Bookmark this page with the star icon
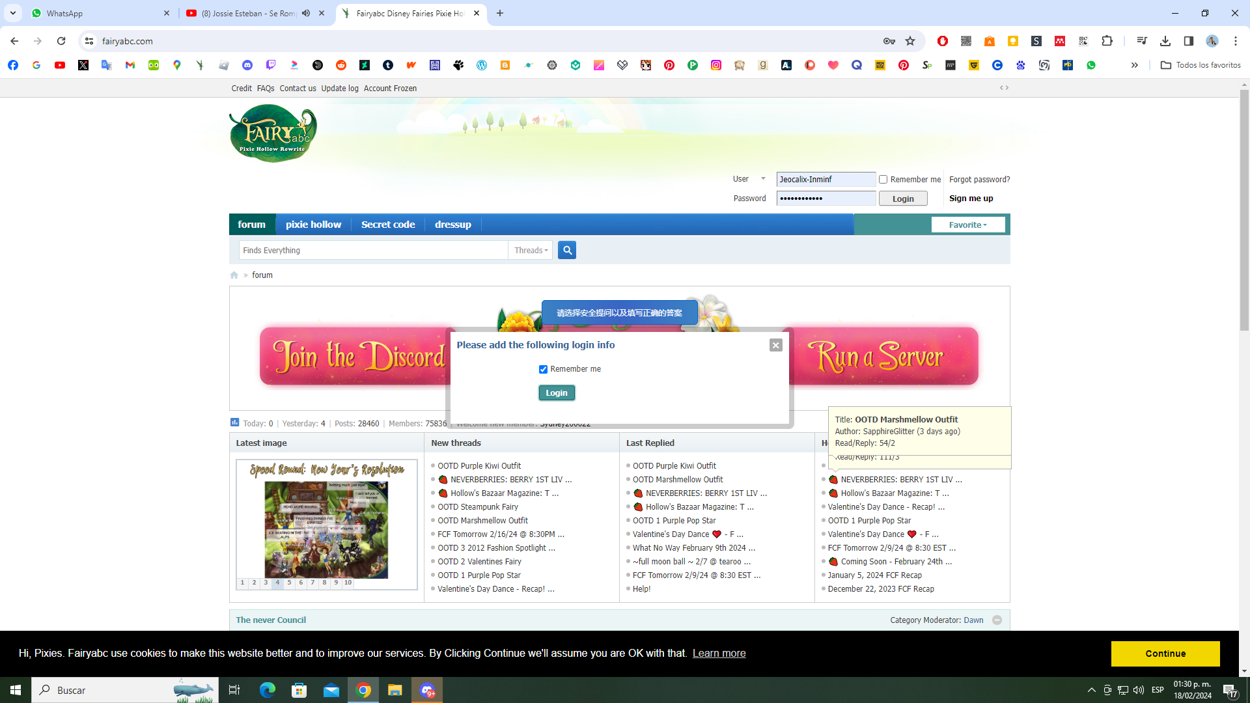 click(x=910, y=41)
